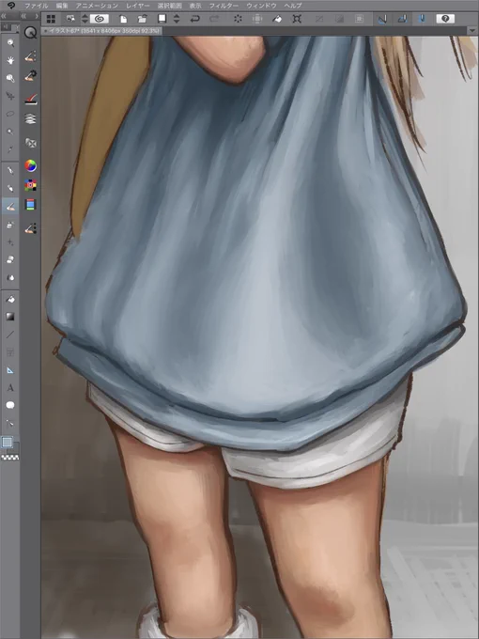The image size is (479, 639).
Task: Select the Frame border tool
Action: click(x=10, y=352)
